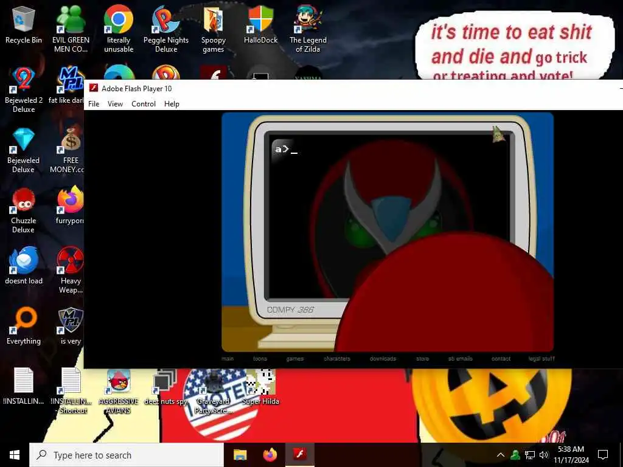Viewport: 623px width, 467px height.
Task: Click the small hidden icon on Compy screen corner
Action: [498, 134]
